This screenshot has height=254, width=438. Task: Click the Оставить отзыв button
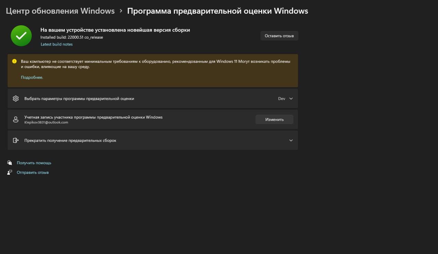[279, 36]
